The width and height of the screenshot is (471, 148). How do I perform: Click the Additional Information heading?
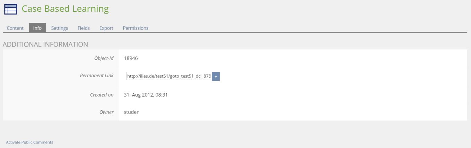point(45,44)
